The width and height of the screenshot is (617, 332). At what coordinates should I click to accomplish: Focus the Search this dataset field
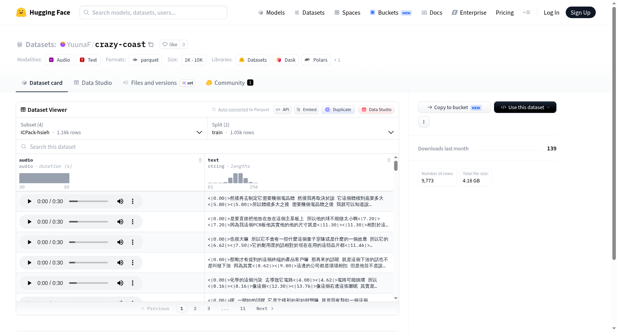coord(207,147)
